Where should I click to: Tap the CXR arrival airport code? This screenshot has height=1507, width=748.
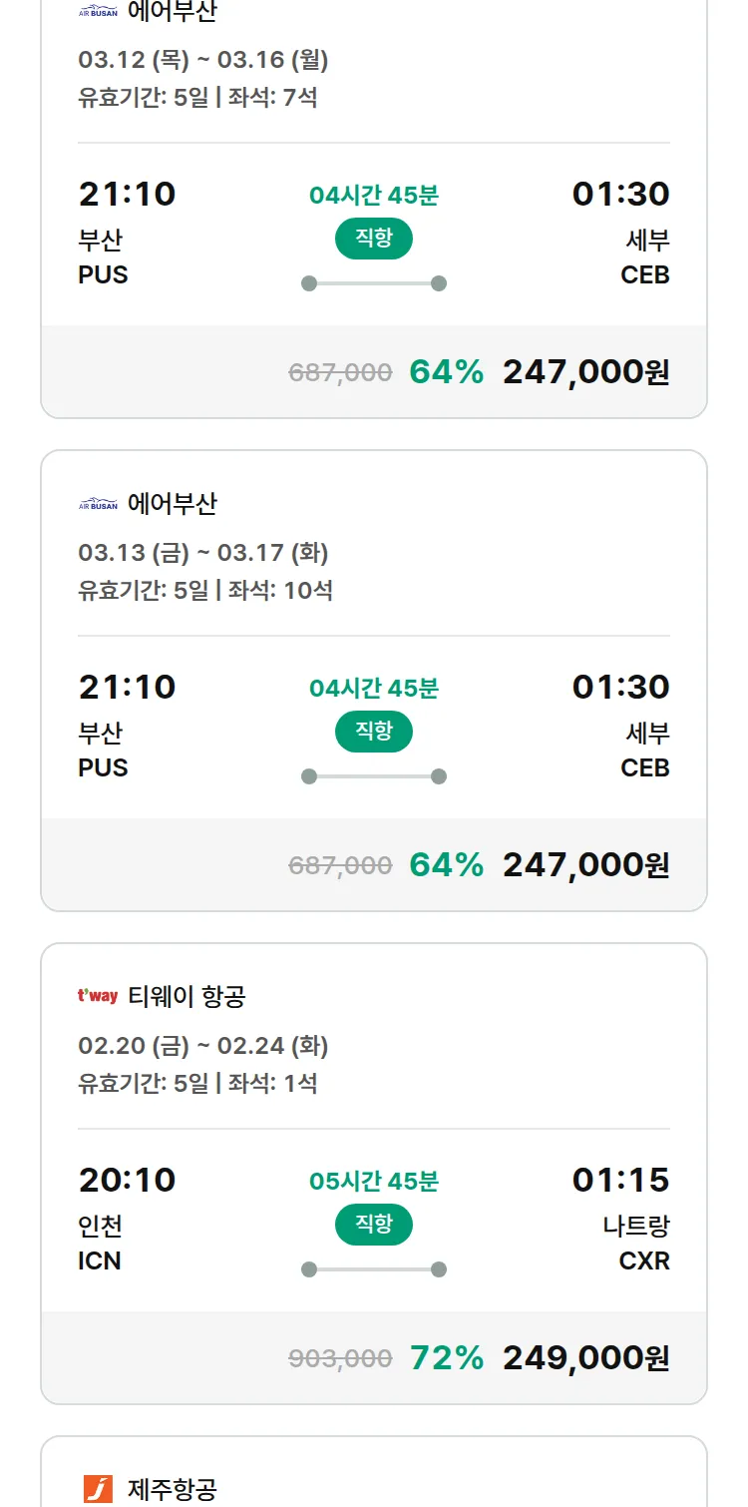(x=644, y=1261)
